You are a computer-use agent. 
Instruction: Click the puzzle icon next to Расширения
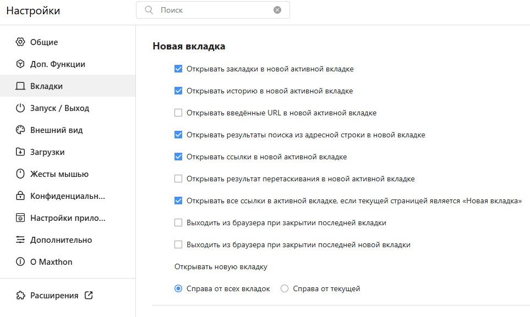20,295
